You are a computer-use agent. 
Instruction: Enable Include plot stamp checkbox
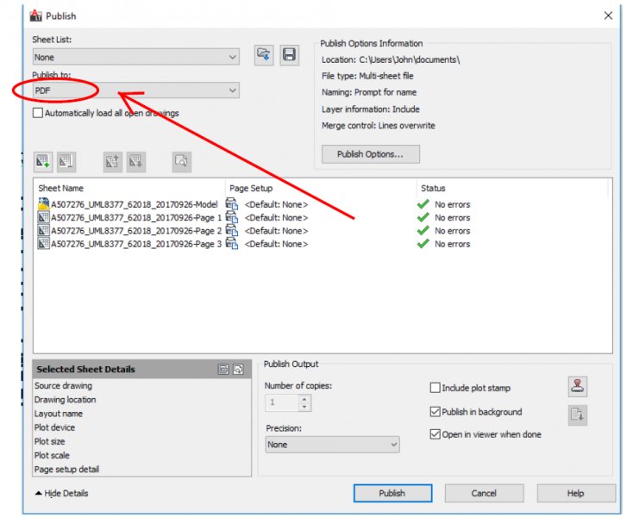tap(435, 388)
